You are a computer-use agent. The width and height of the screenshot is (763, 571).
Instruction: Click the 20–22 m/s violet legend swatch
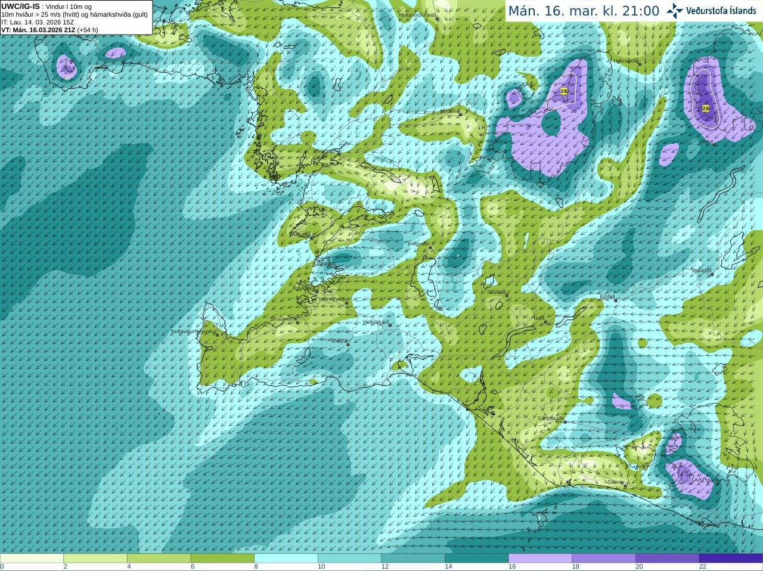pos(668,558)
